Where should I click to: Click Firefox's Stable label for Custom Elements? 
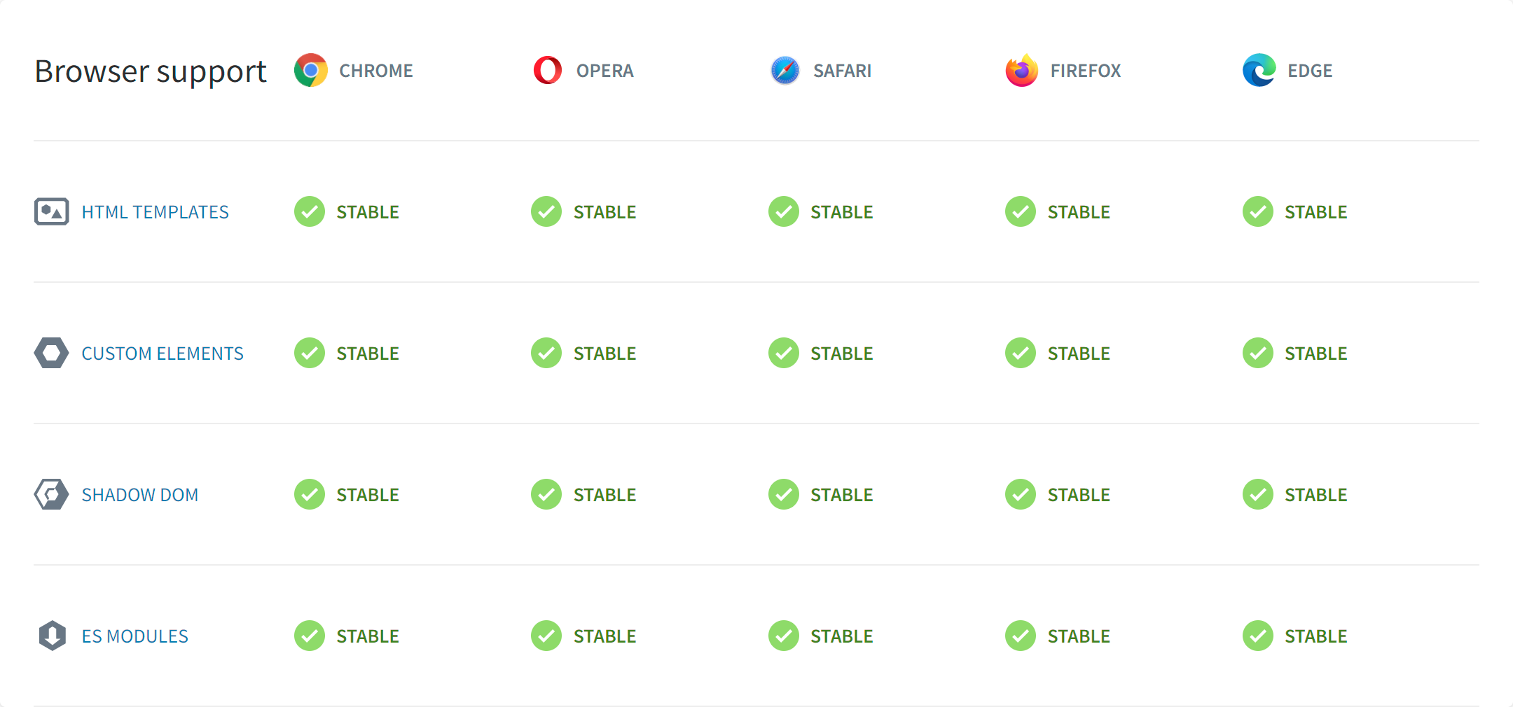click(1079, 353)
